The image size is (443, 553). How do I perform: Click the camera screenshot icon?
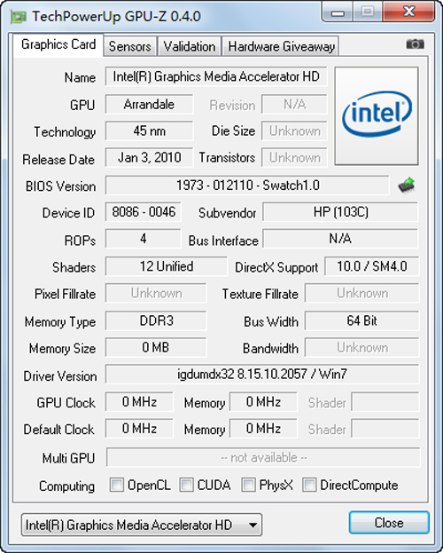click(x=415, y=44)
